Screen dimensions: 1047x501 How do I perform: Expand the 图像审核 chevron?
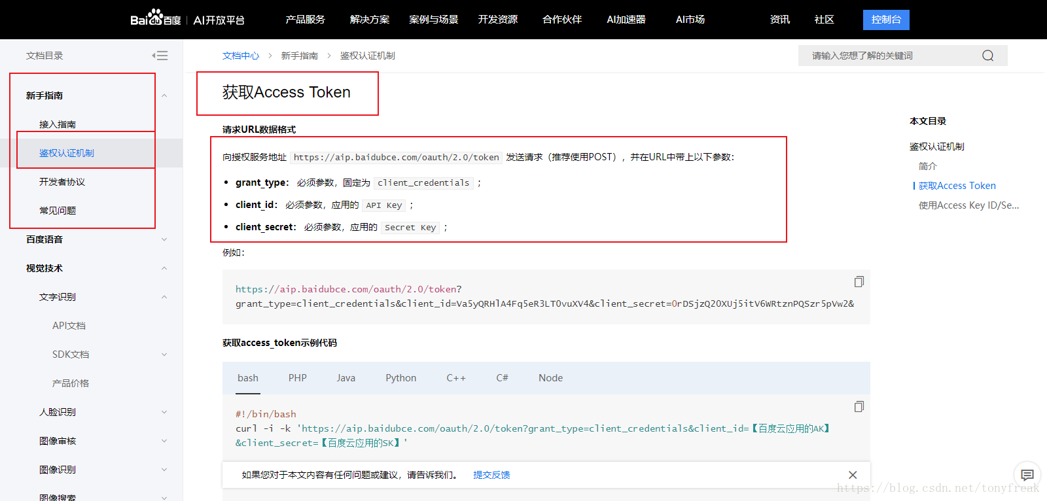pyautogui.click(x=164, y=441)
